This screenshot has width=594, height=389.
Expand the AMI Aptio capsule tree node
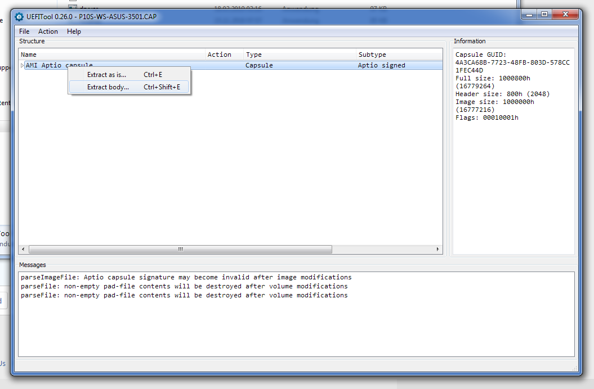pyautogui.click(x=23, y=65)
